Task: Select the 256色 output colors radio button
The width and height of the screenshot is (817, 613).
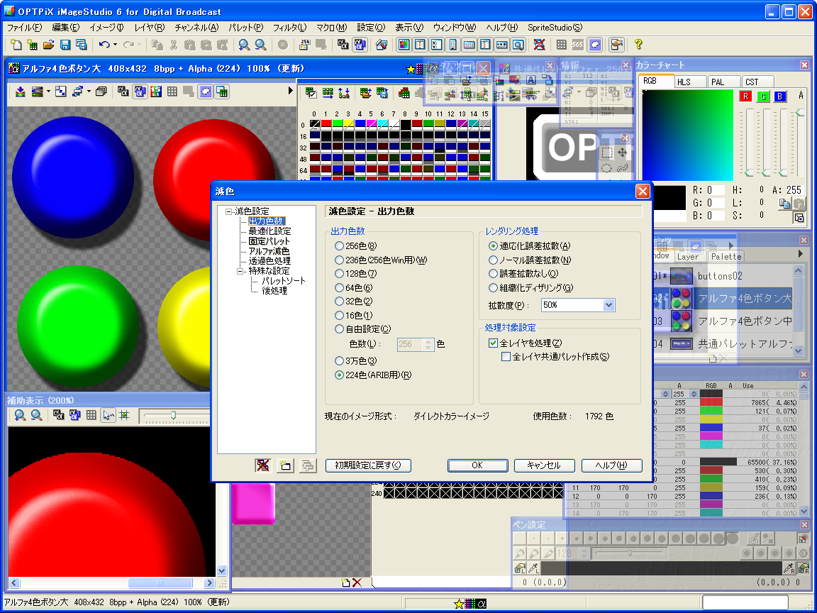Action: point(339,245)
